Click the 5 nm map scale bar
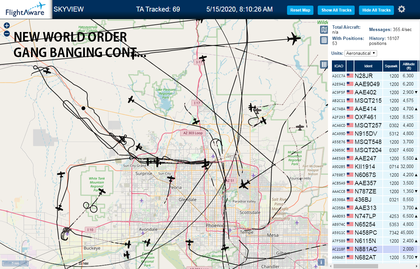 [x=15, y=263]
